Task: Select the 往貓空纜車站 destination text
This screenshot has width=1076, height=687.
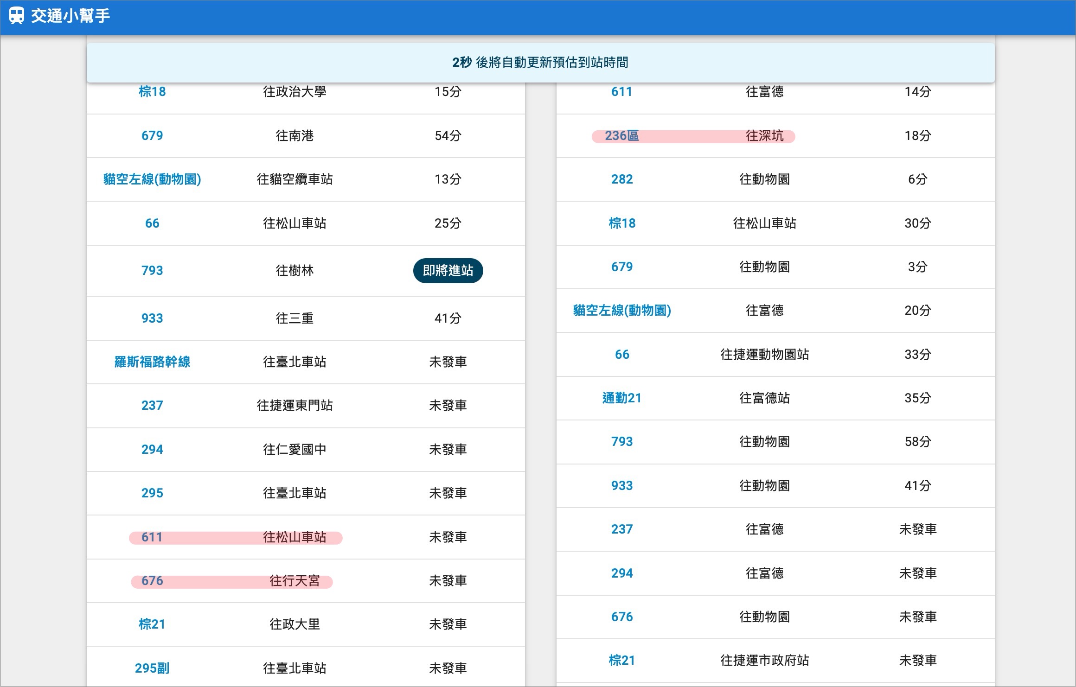Action: coord(295,179)
